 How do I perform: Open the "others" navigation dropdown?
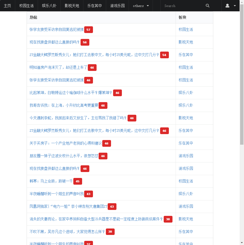tap(140, 6)
